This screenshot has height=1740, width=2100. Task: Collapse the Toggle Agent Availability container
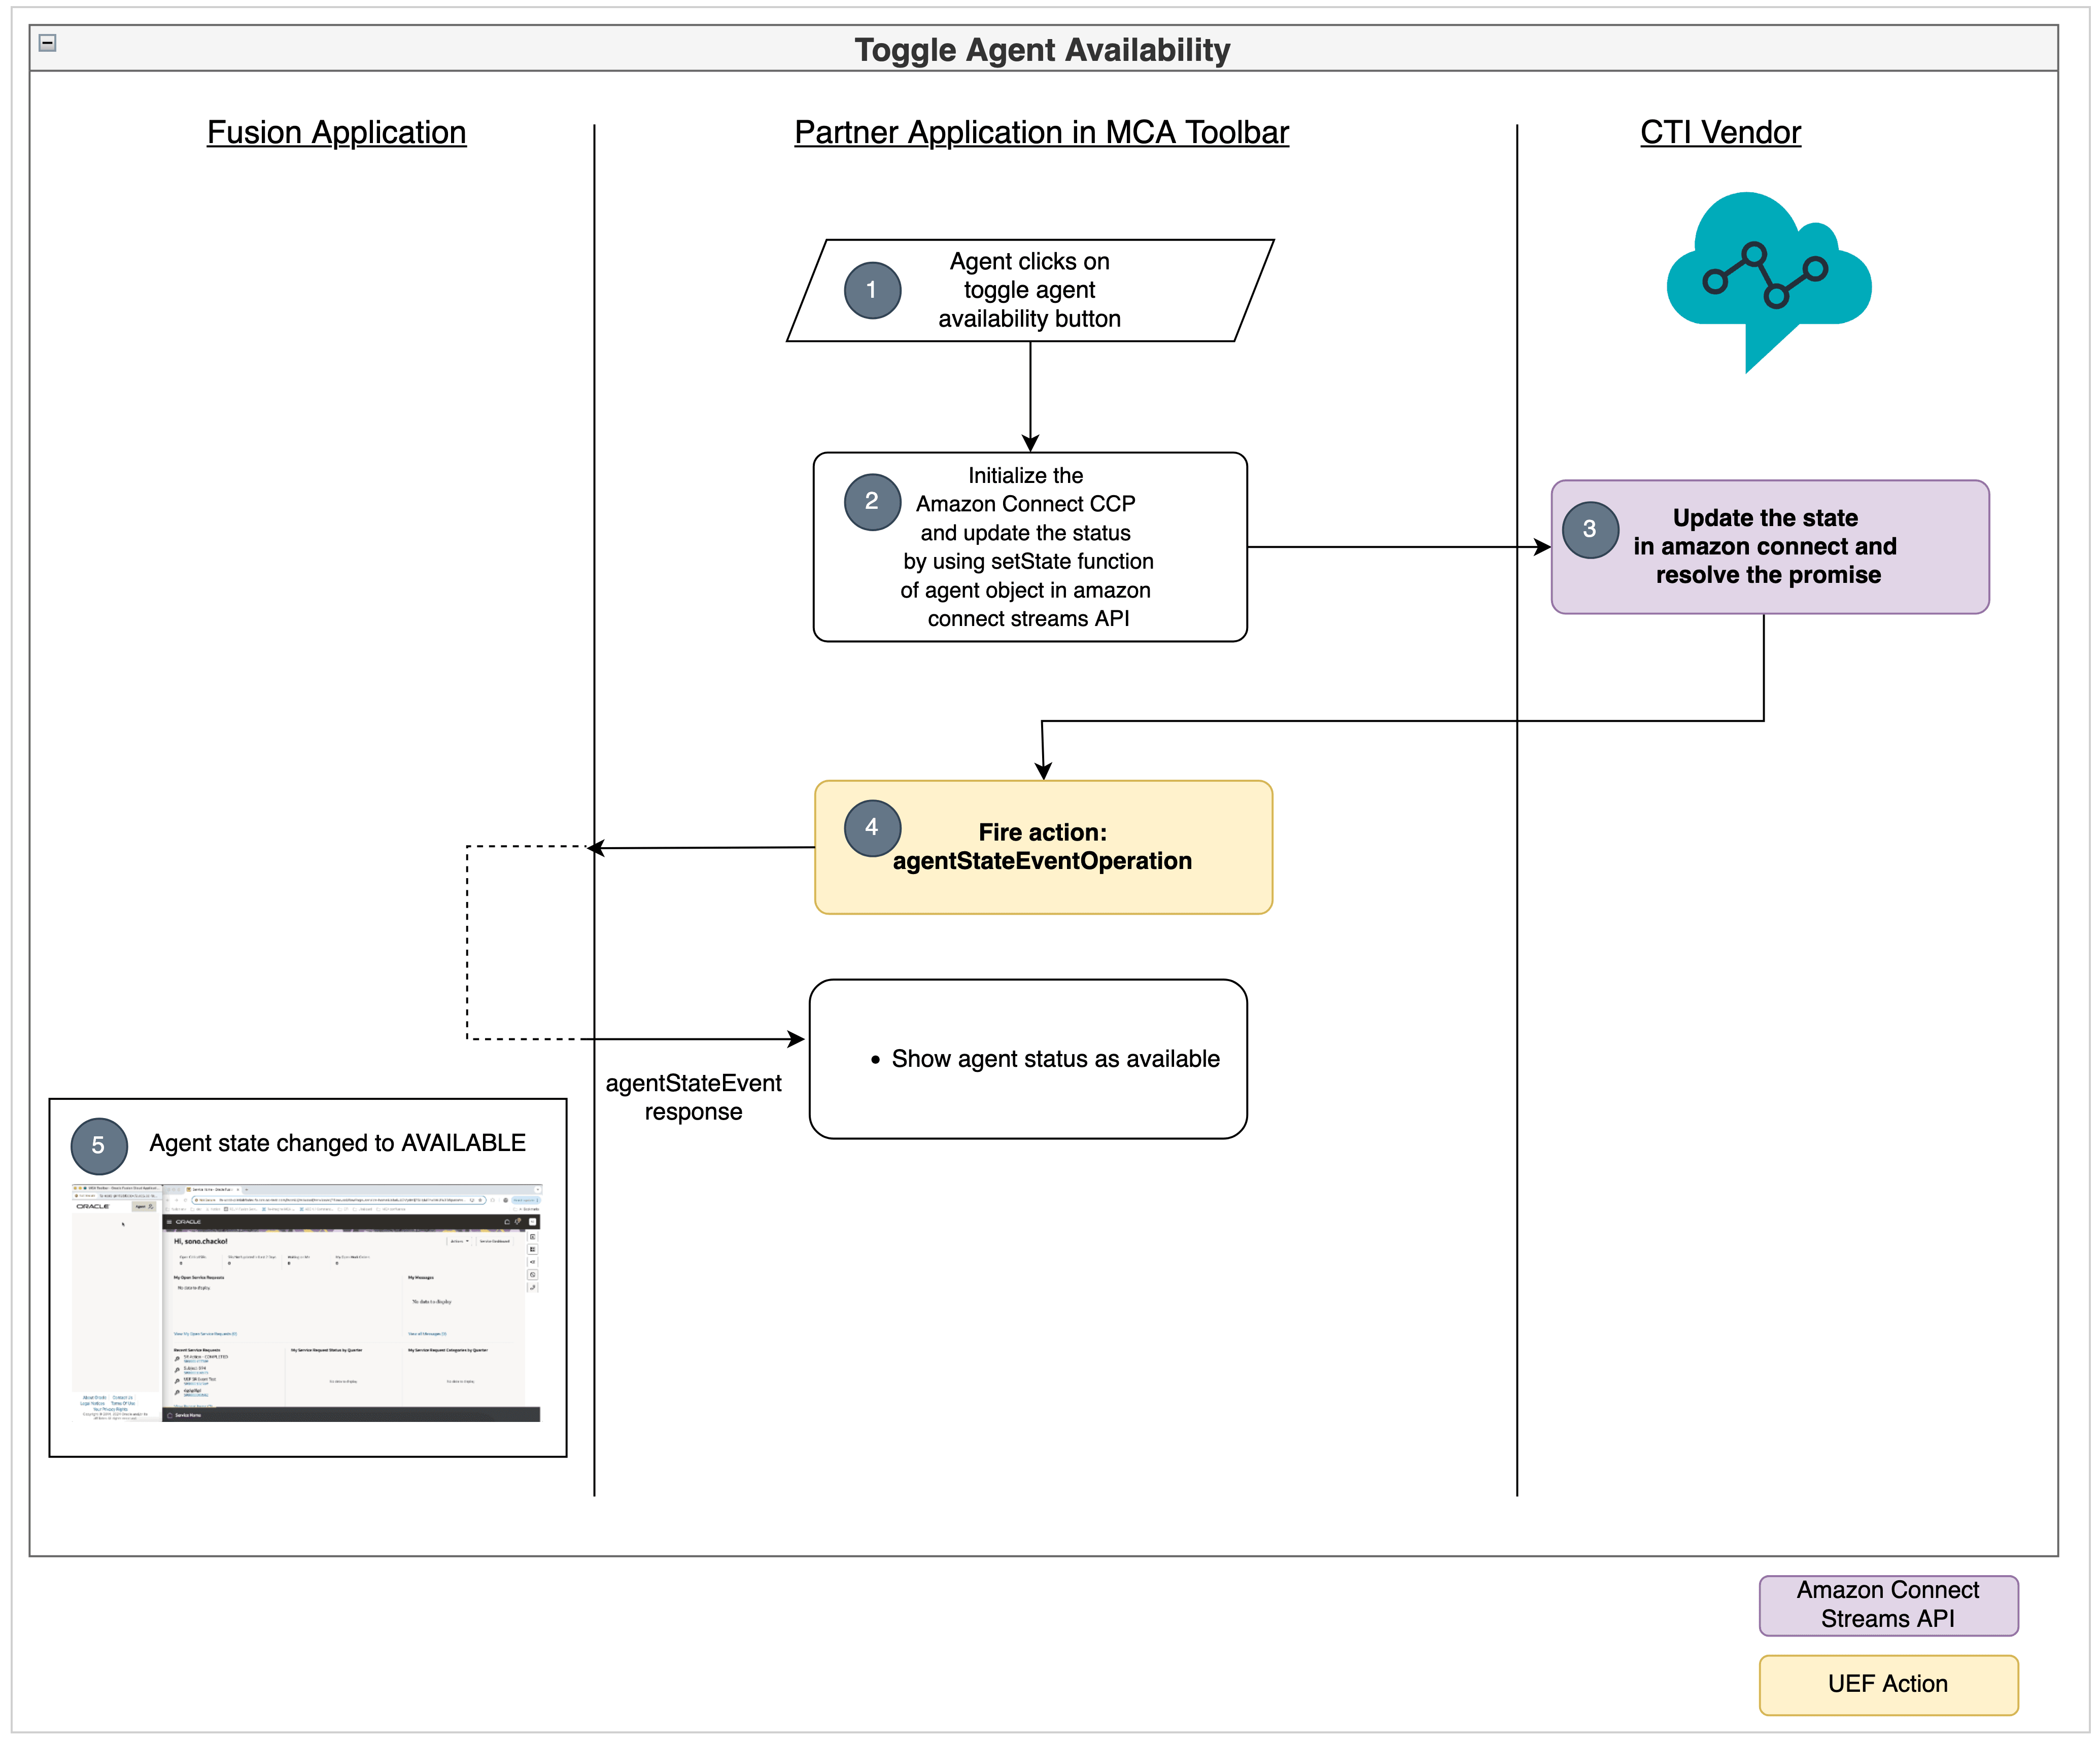47,43
